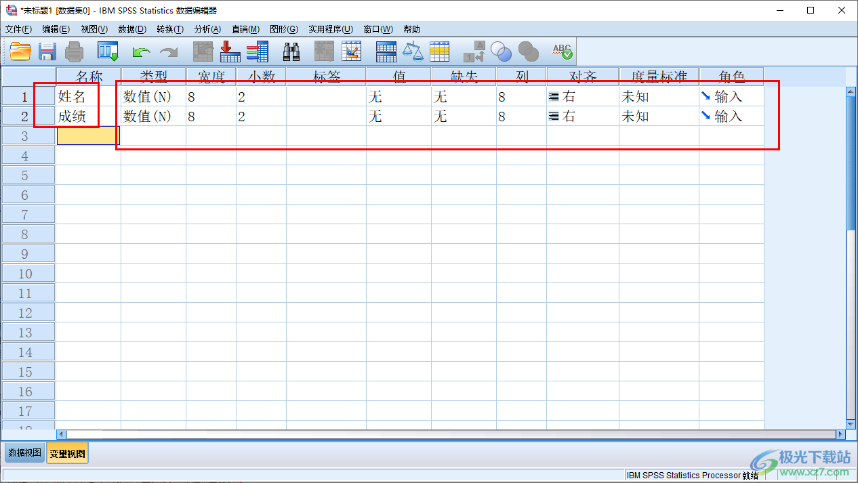Switch to the 数据视图 tab
The height and width of the screenshot is (483, 858).
(25, 453)
